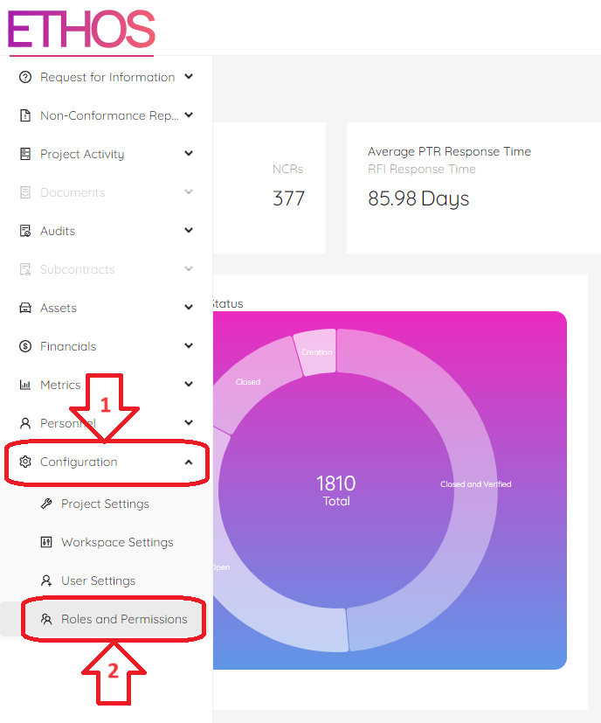Click the Workspace Settings sliders icon
The height and width of the screenshot is (723, 601).
click(x=46, y=542)
